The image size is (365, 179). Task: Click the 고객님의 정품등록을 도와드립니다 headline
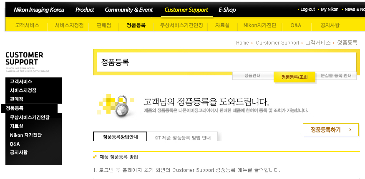pyautogui.click(x=206, y=102)
